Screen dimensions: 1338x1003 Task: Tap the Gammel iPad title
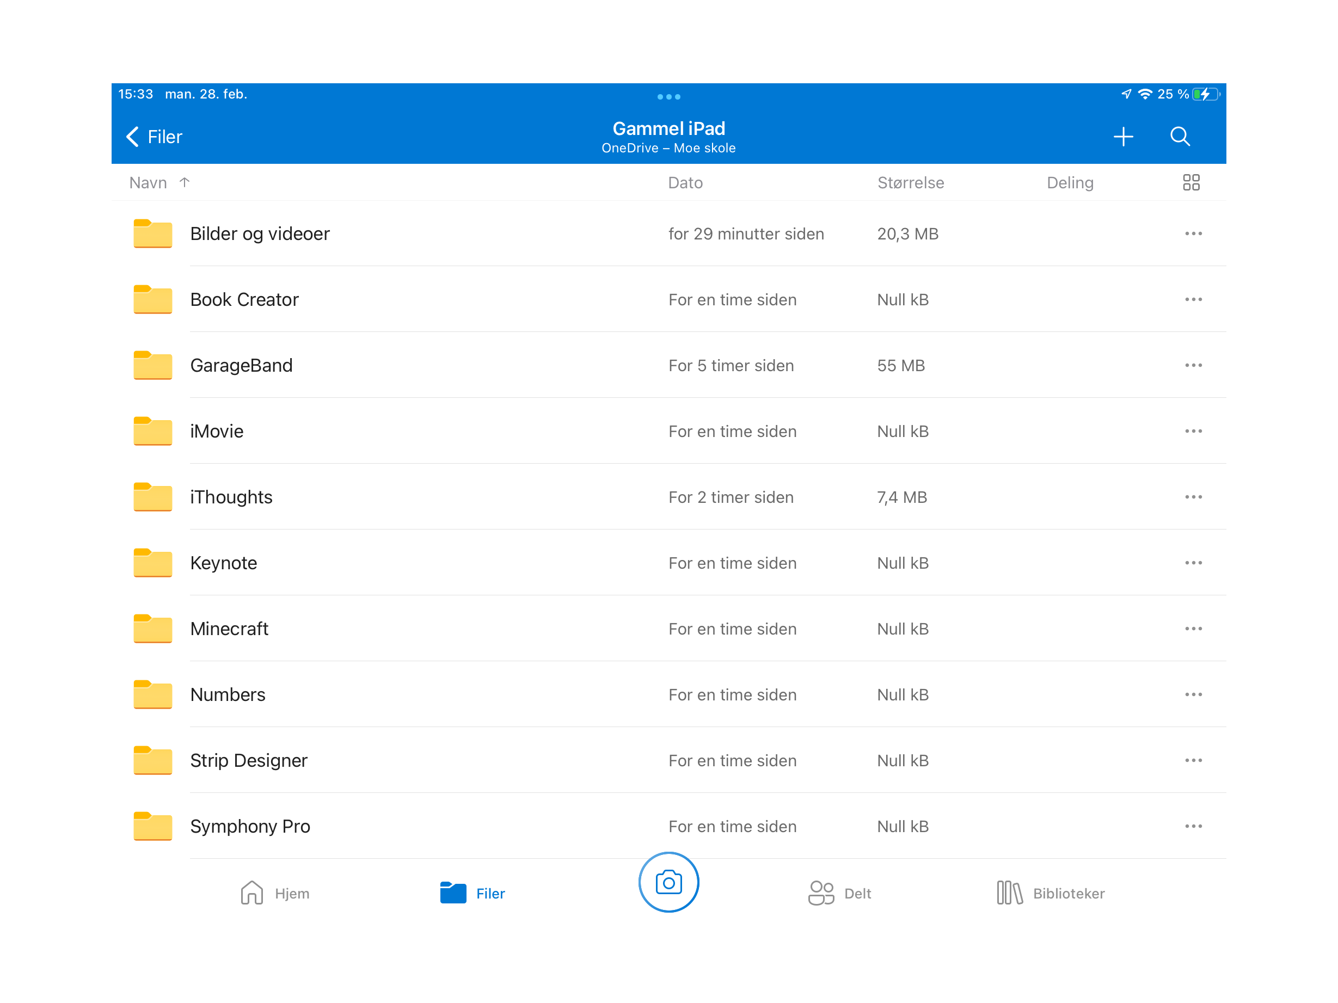[x=668, y=128]
